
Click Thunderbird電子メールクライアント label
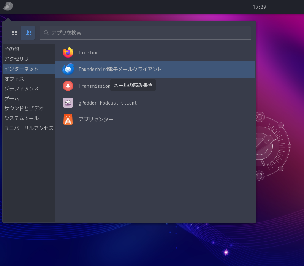[120, 69]
